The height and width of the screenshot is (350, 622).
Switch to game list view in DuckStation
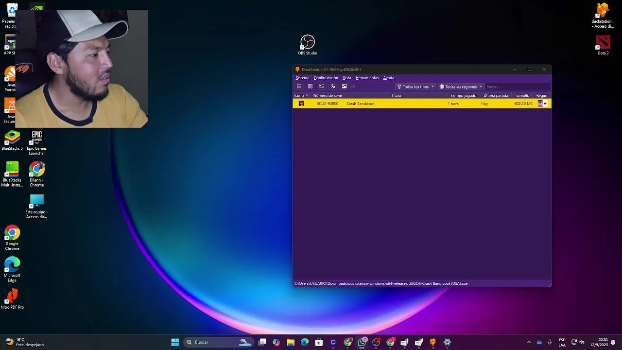click(299, 87)
